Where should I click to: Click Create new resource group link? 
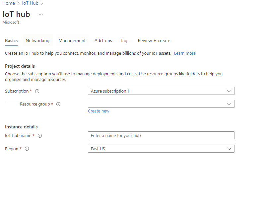(x=98, y=111)
